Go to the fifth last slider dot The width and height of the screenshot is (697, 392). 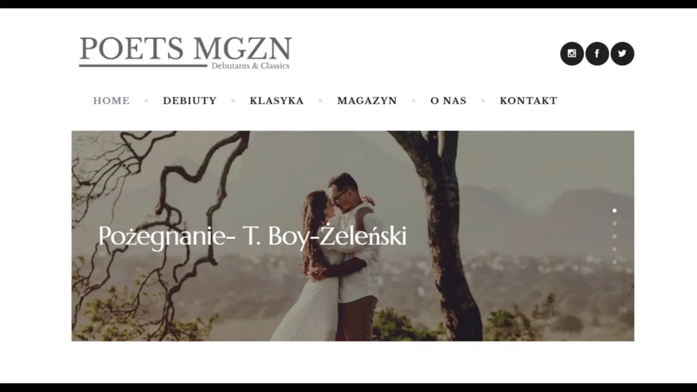tap(614, 262)
